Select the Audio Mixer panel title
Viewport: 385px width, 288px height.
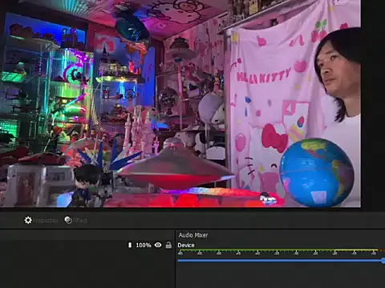pos(193,235)
